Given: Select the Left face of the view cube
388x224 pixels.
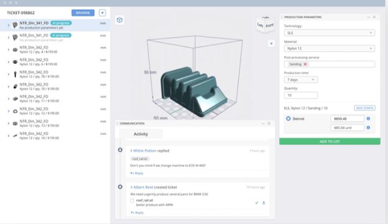Looking at the screenshot, I should [260, 25].
